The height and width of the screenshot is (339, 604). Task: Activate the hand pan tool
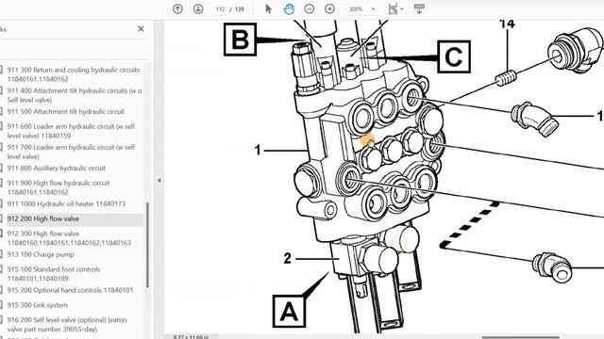pos(289,8)
